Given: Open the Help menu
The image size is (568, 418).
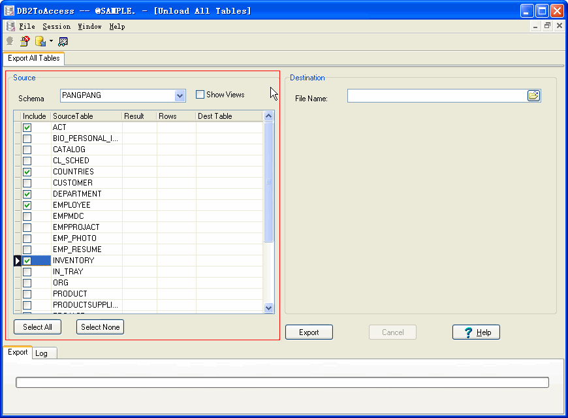Looking at the screenshot, I should coord(117,27).
